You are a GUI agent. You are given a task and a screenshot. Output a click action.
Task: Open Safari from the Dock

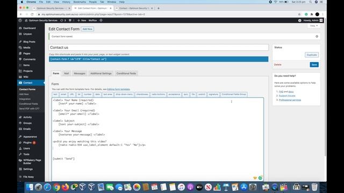click(x=47, y=187)
